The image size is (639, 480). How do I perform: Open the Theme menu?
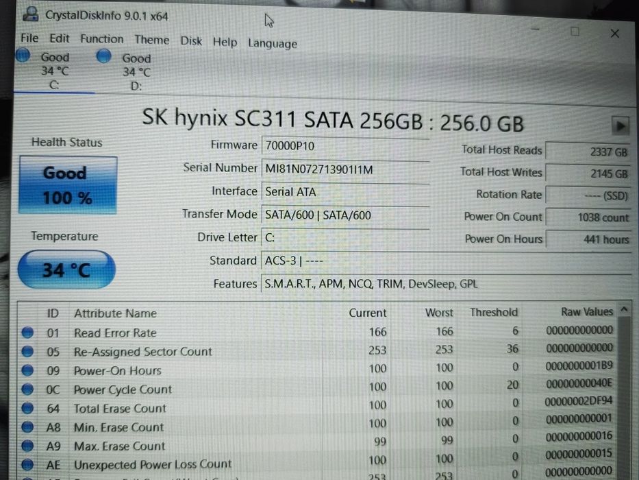(151, 40)
